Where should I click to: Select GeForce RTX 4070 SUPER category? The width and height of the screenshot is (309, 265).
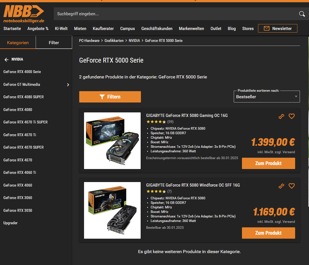point(23,147)
